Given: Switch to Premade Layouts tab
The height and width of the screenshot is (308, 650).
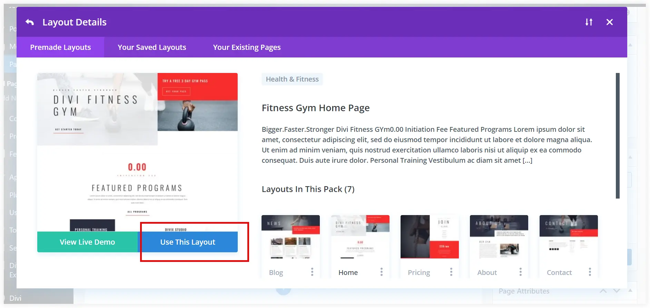Looking at the screenshot, I should 60,47.
